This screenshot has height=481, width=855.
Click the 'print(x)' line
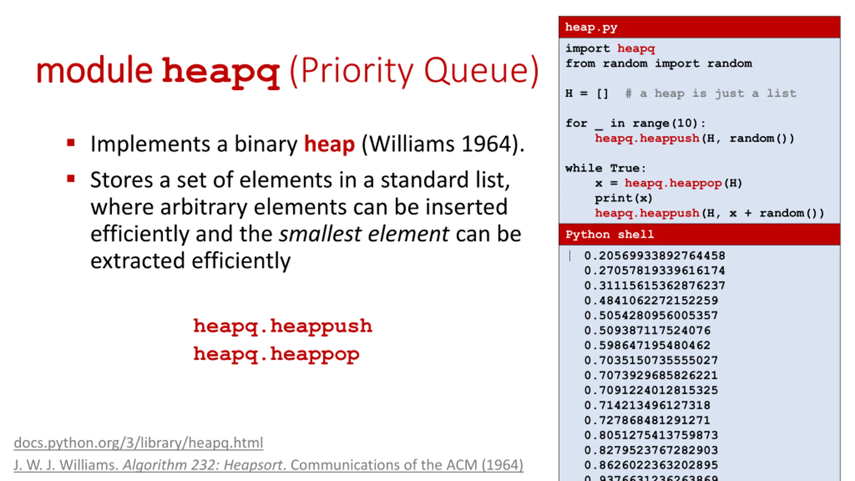pyautogui.click(x=624, y=198)
